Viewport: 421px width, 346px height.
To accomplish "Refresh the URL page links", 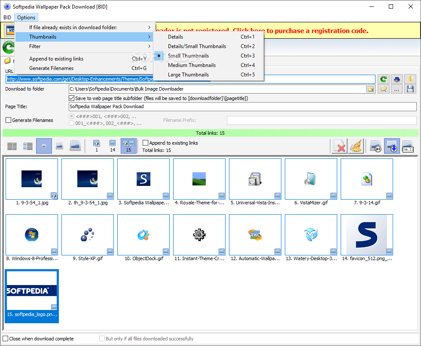I will (384, 79).
